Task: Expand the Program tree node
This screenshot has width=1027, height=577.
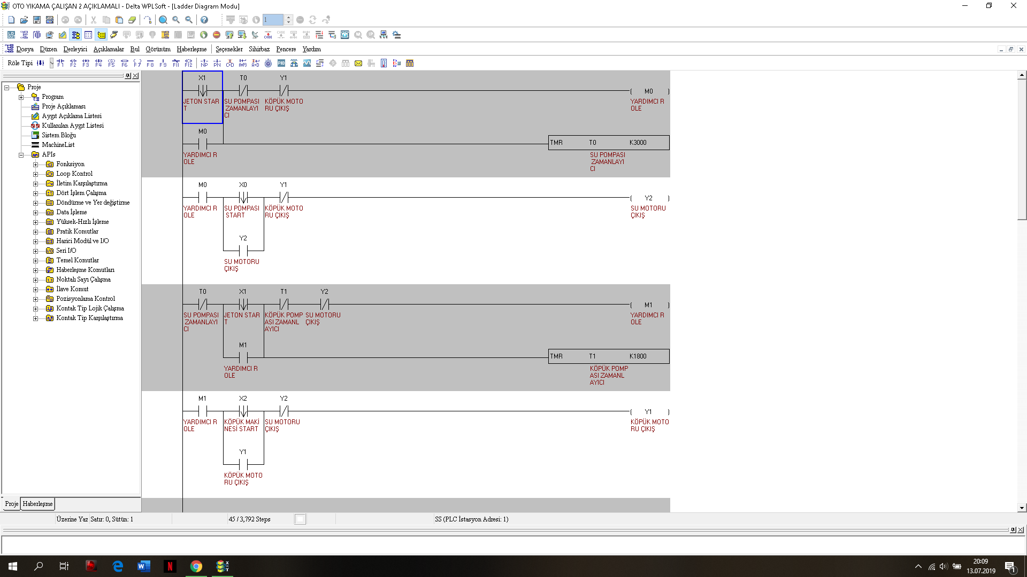Action: coord(21,97)
